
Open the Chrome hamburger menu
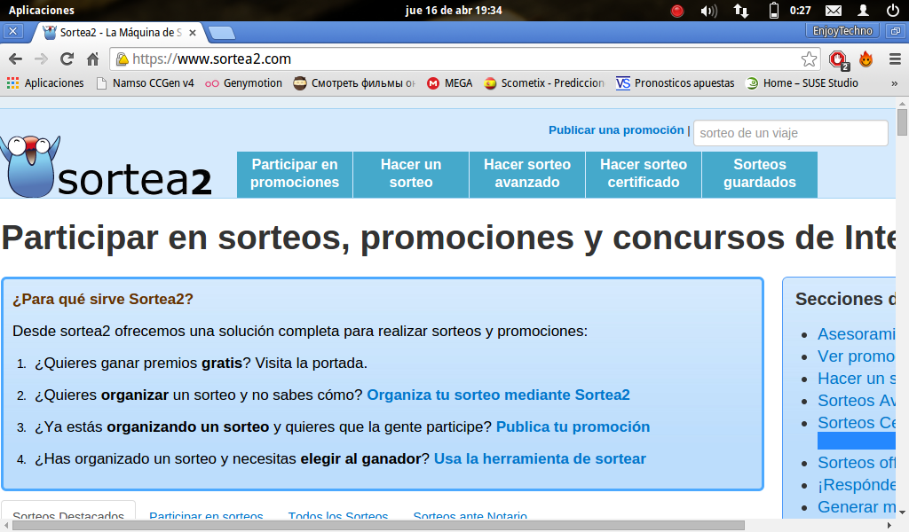tap(895, 61)
